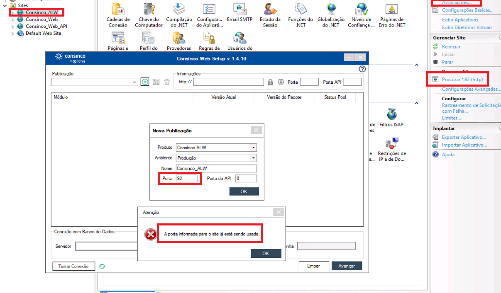Image resolution: width=501 pixels, height=293 pixels.
Task: Close the Atenção error dialog
Action: (279, 212)
